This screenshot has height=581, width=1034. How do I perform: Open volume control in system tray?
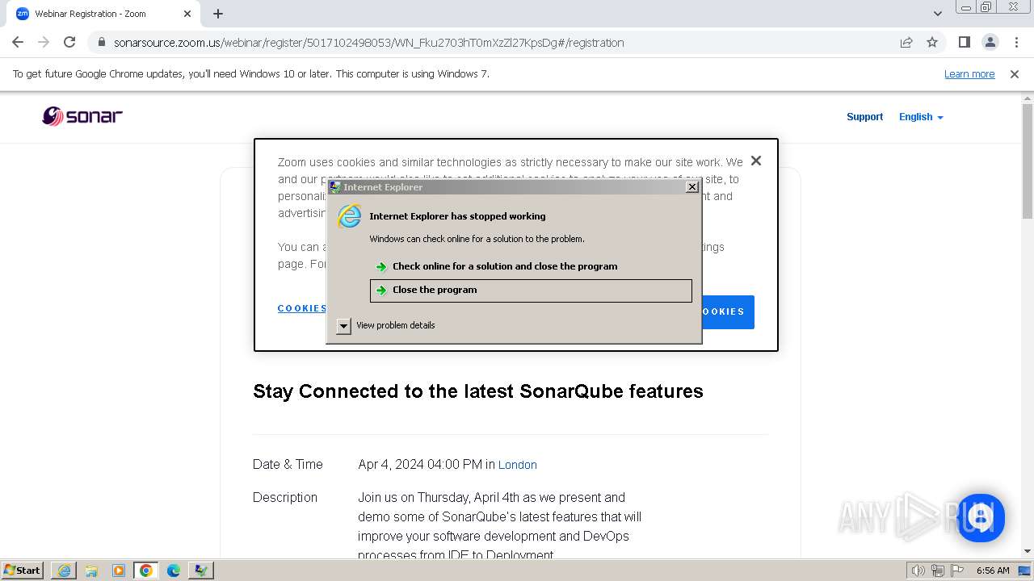tap(918, 571)
